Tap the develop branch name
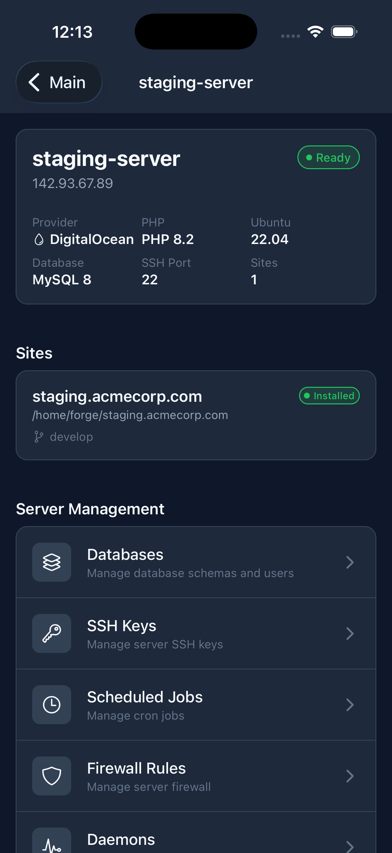 [72, 437]
